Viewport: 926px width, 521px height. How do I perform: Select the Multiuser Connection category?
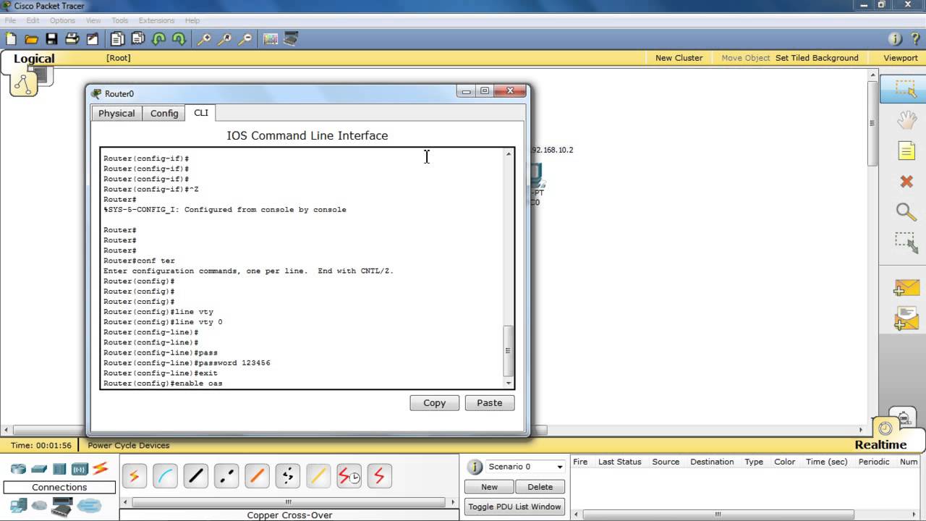[90, 505]
